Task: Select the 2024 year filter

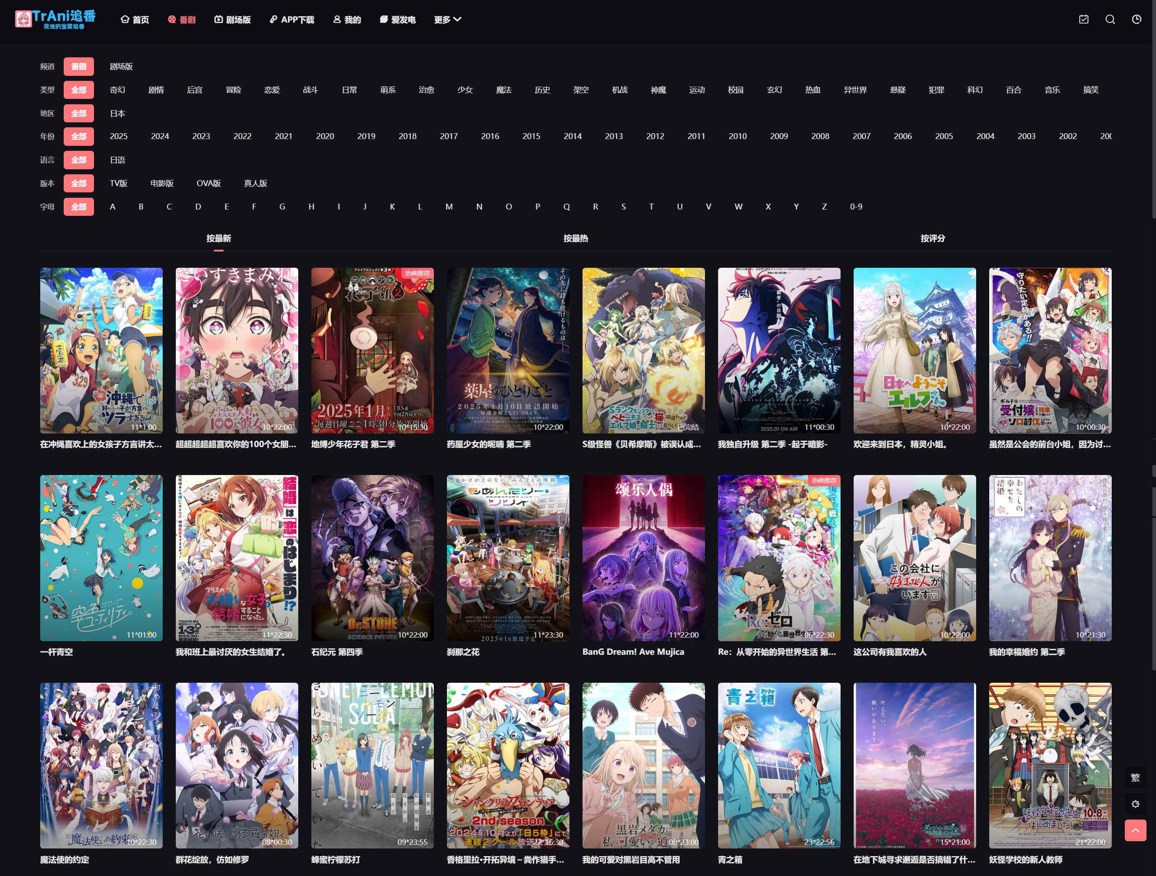Action: 160,136
